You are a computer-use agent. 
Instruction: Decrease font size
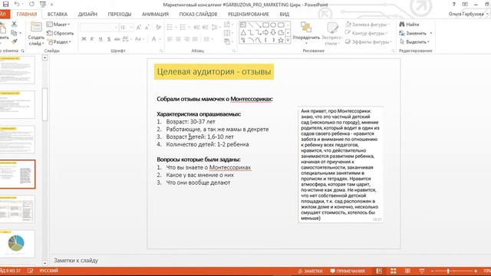(147, 28)
